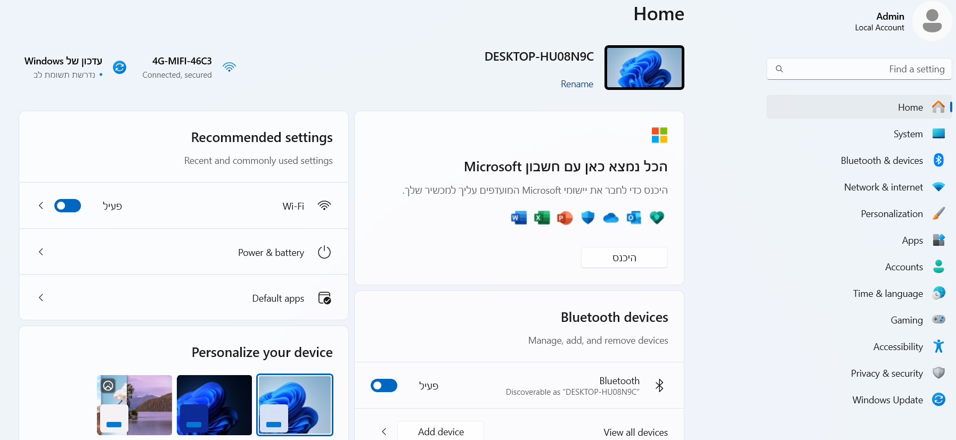
Task: Toggle the Bluetooth switch
Action: [384, 386]
